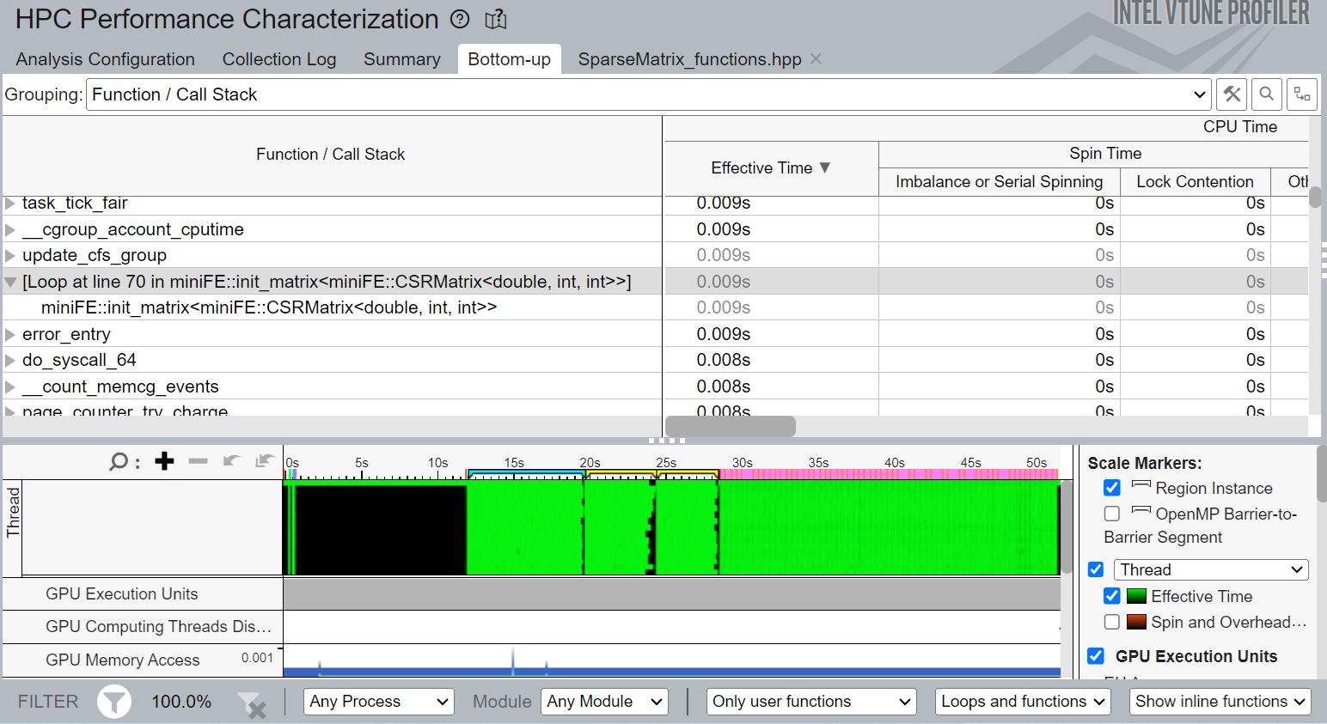Uncheck the Region Instance scale marker
Image resolution: width=1327 pixels, height=724 pixels.
pyautogui.click(x=1112, y=488)
